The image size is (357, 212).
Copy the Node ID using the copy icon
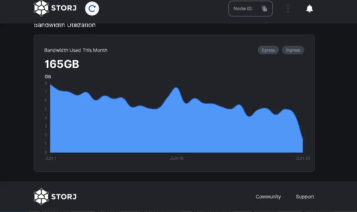[x=264, y=8]
